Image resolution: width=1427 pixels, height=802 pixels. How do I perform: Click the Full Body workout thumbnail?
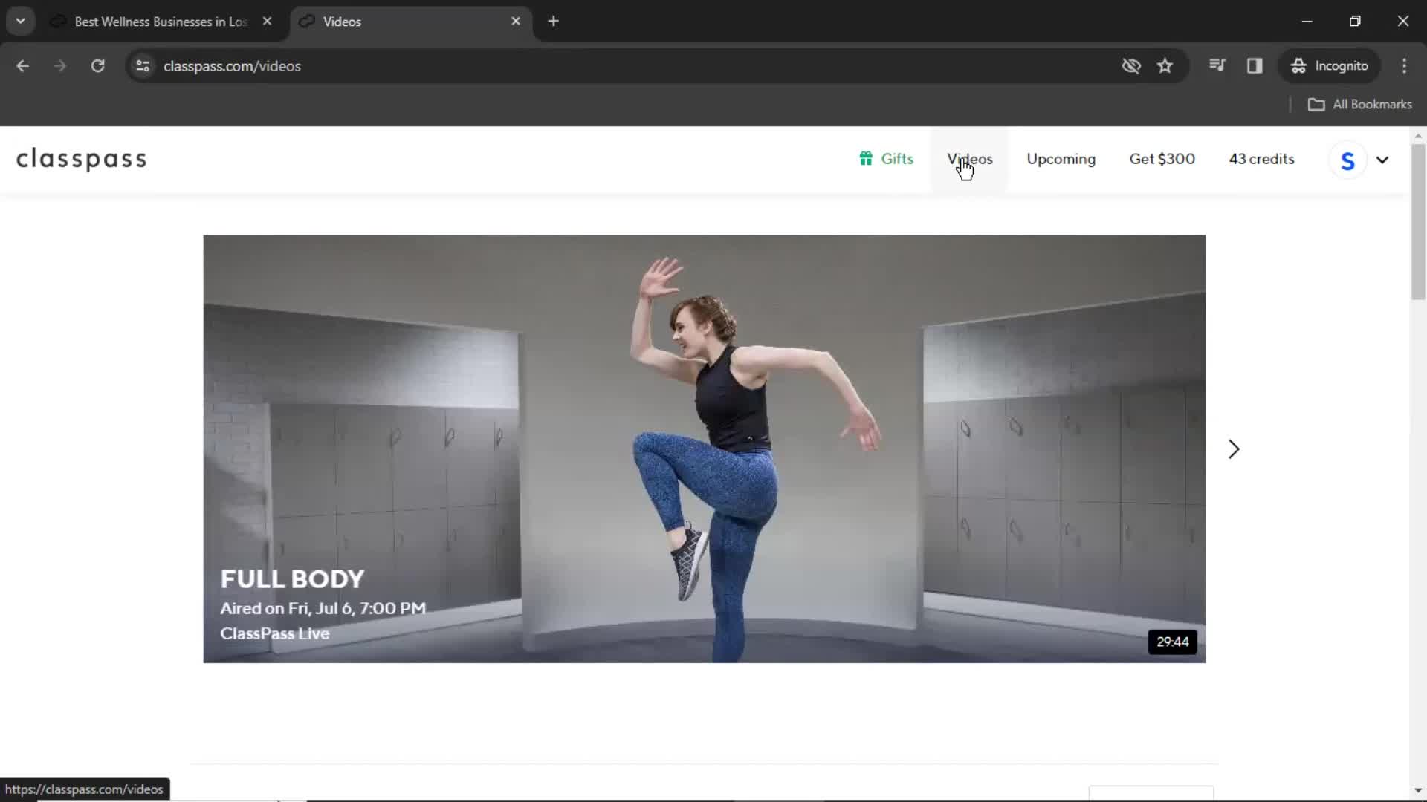704,449
